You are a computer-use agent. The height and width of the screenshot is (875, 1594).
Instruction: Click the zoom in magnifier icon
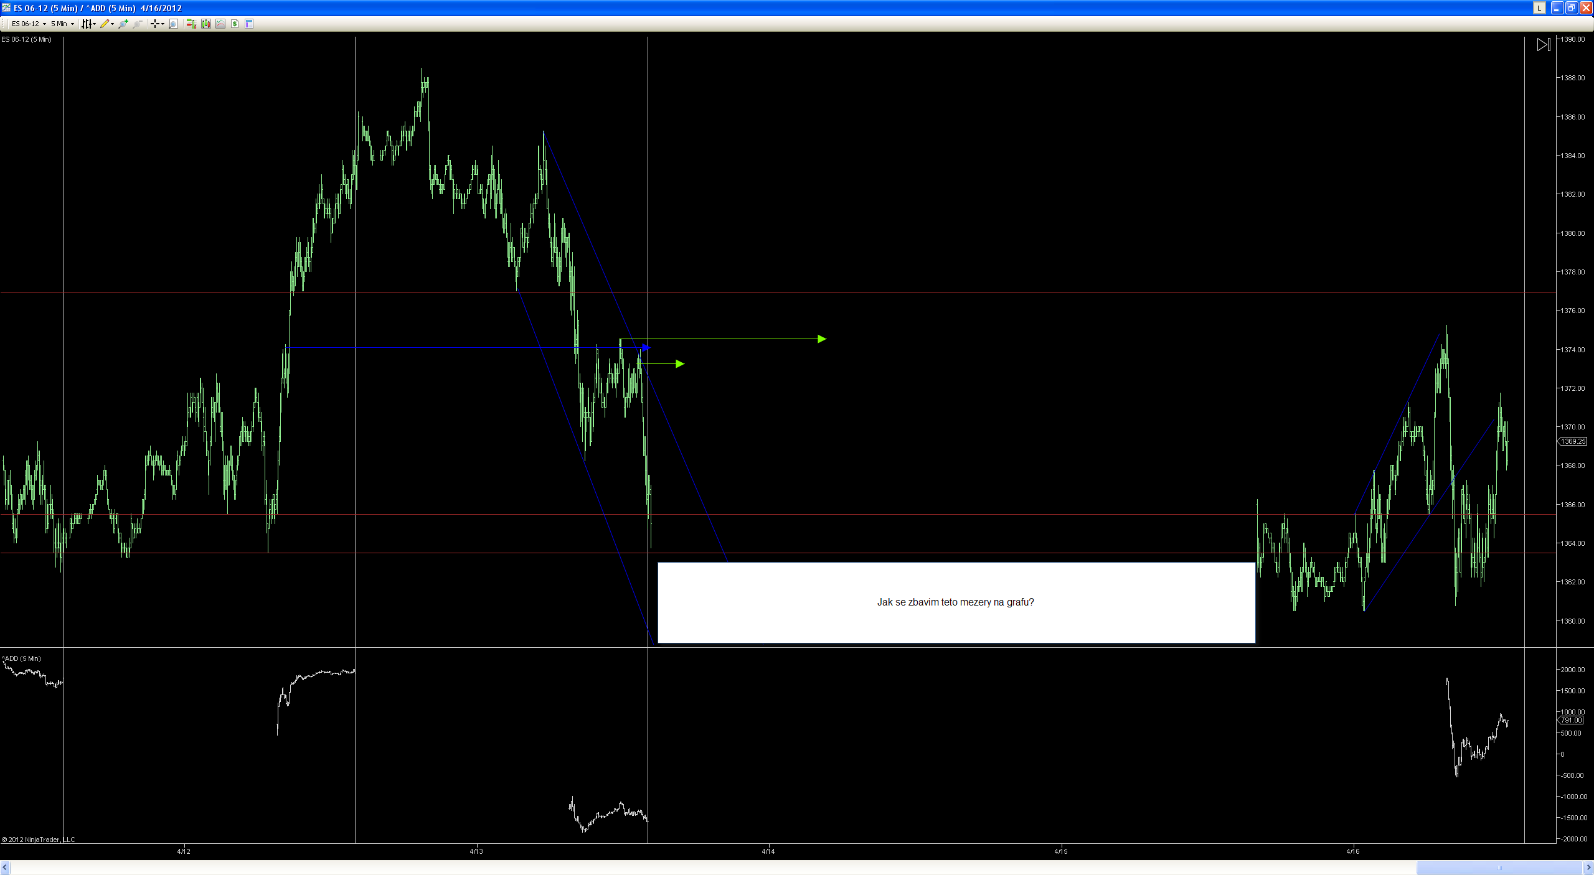click(x=123, y=24)
